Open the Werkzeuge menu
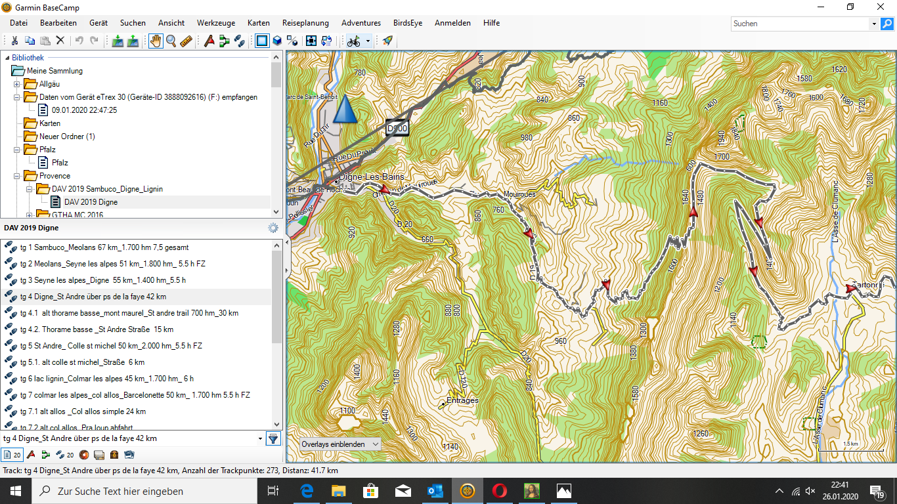Viewport: 897px width, 504px height. (x=215, y=23)
